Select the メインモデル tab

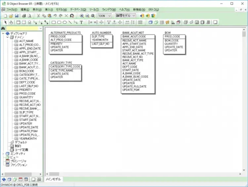point(53,179)
